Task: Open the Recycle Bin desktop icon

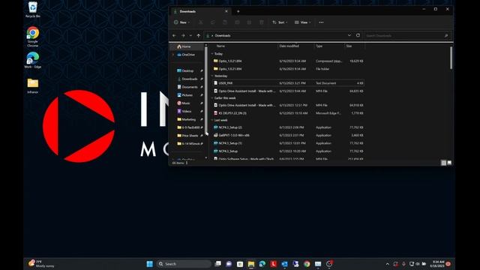Action: click(33, 10)
